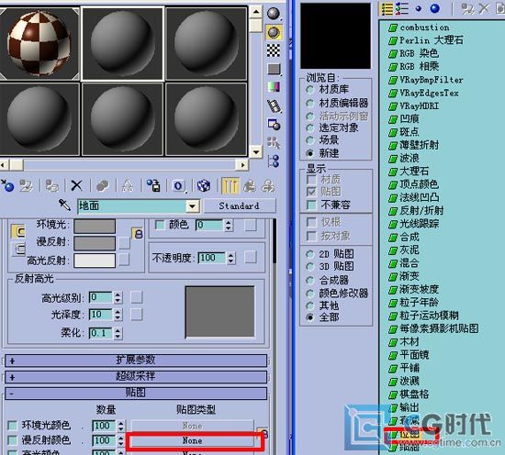Click browser delete X icon
This screenshot has width=505, height=455.
coord(484,8)
